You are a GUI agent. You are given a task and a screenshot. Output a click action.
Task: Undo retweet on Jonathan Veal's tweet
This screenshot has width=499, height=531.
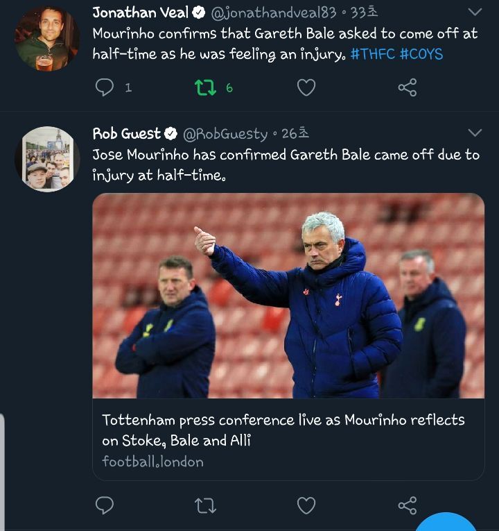point(204,87)
